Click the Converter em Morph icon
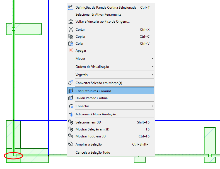Image resolution: width=220 pixels, height=169 pixels. pyautogui.click(x=71, y=83)
